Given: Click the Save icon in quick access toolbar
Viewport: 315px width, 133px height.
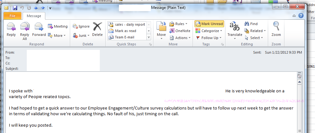Looking at the screenshot, I should click(x=15, y=8).
